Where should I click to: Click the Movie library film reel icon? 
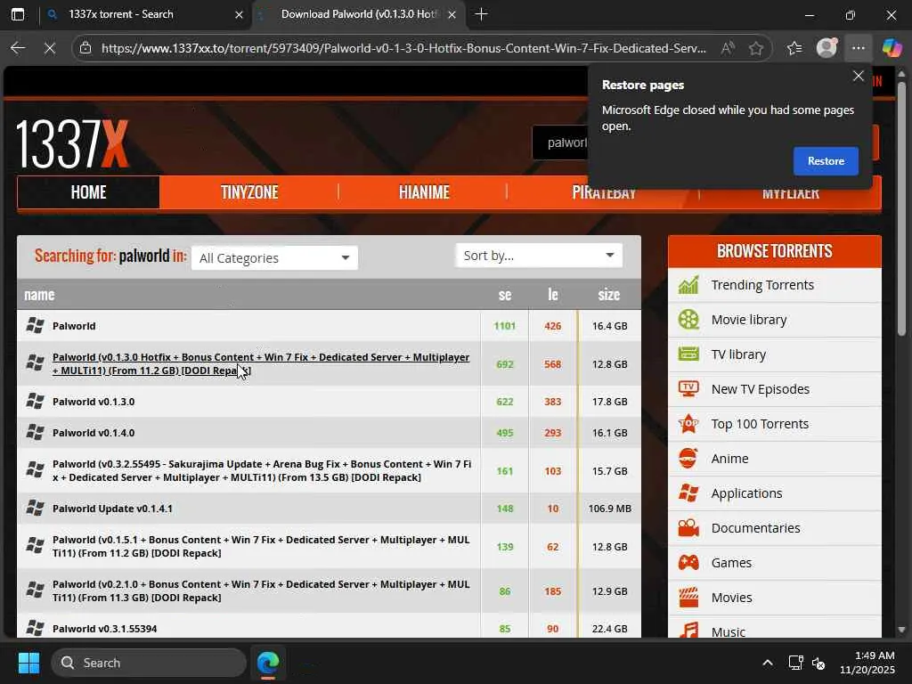(x=688, y=320)
